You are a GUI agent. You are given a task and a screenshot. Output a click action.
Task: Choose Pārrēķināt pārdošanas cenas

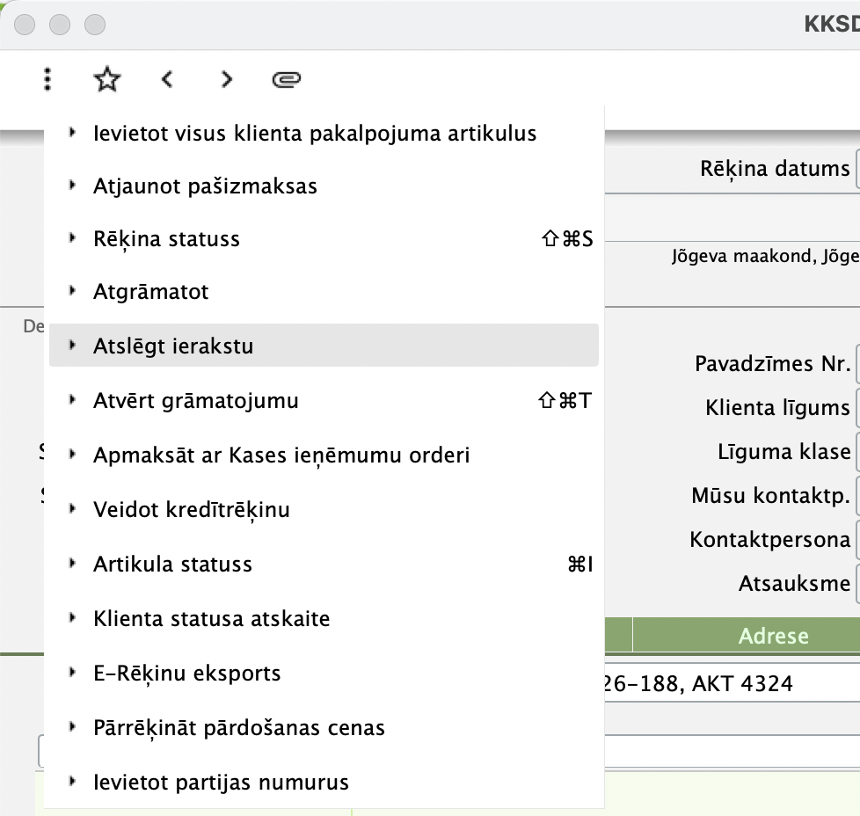(x=239, y=727)
